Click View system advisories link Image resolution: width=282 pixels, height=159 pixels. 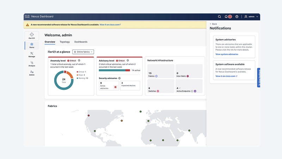point(227,54)
